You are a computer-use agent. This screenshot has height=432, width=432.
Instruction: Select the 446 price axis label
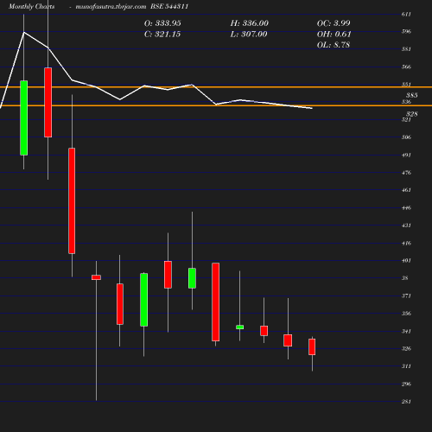(406, 207)
